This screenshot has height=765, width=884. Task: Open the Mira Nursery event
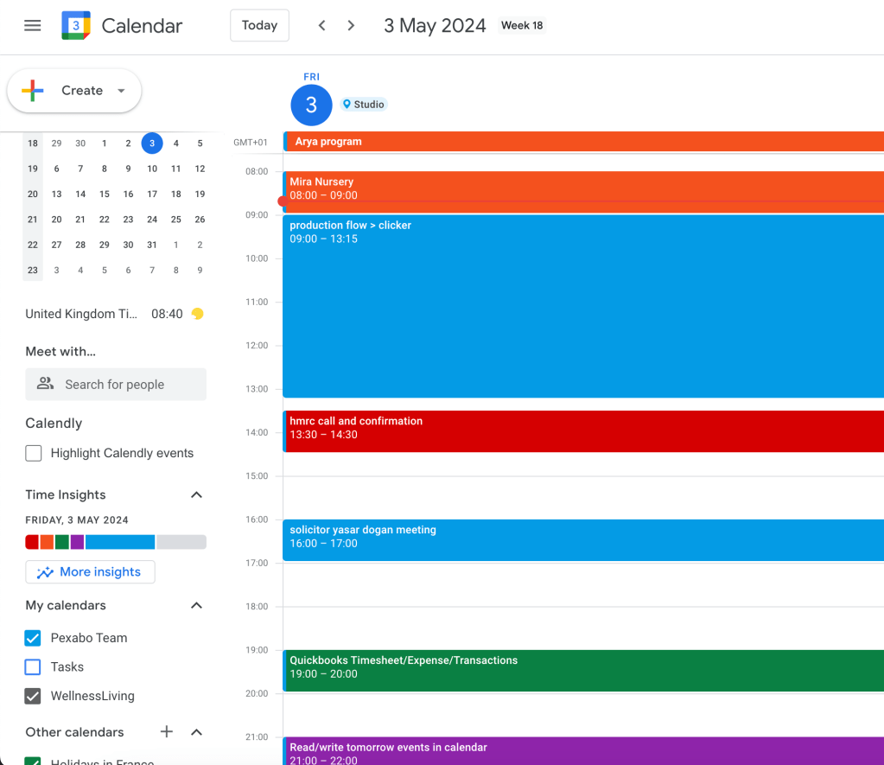pos(583,192)
